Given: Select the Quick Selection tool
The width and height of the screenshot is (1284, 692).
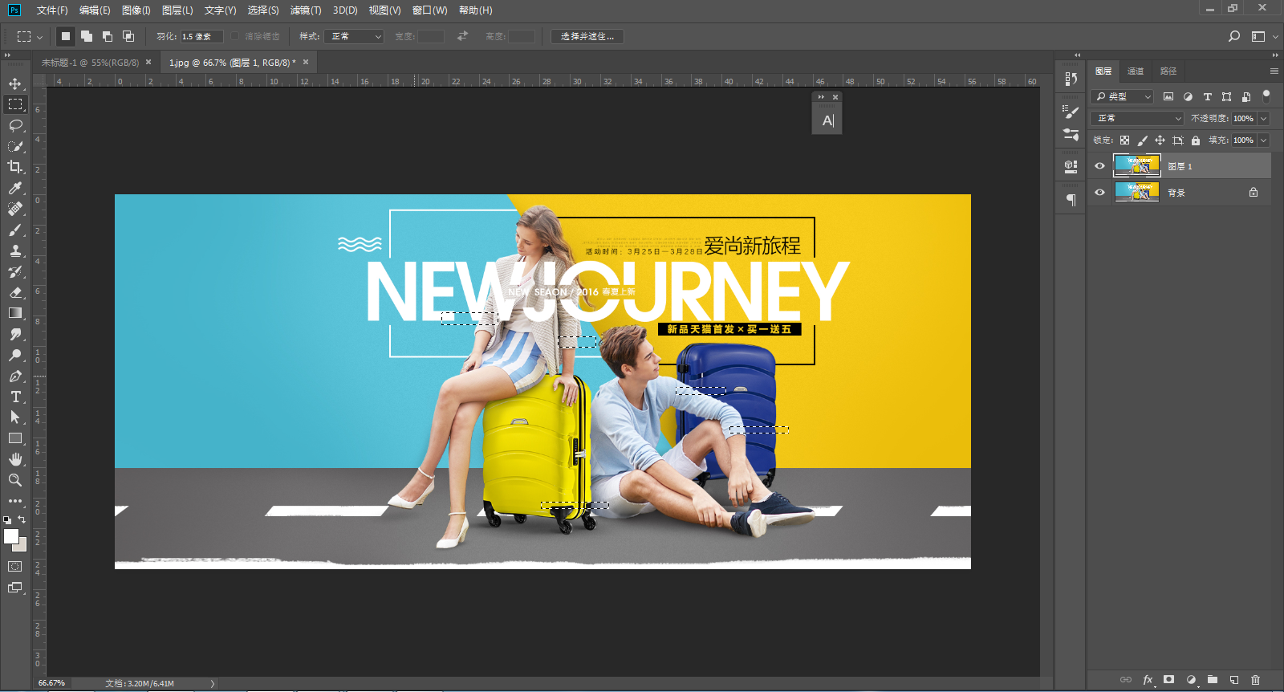Looking at the screenshot, I should tap(15, 146).
